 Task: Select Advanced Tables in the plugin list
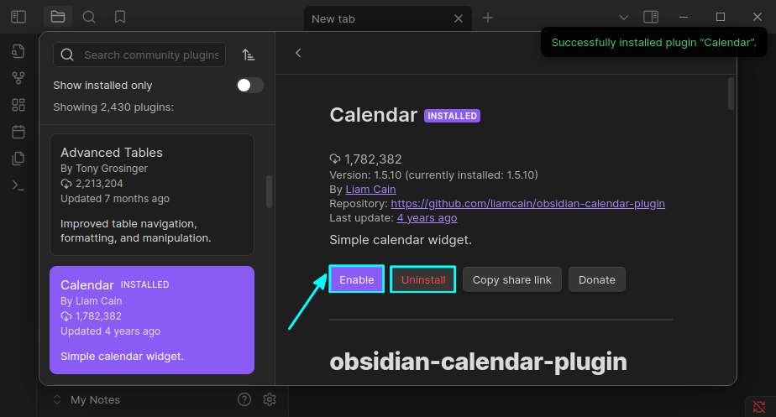[x=151, y=194]
